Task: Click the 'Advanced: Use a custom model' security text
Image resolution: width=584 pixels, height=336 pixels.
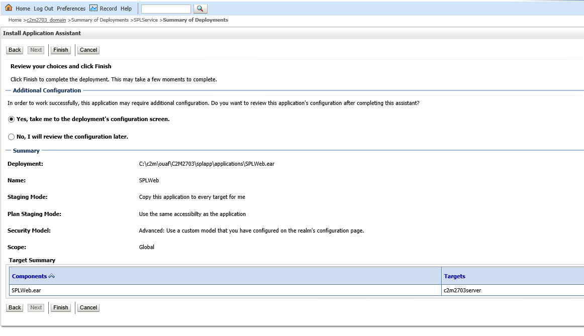Action: click(x=251, y=231)
